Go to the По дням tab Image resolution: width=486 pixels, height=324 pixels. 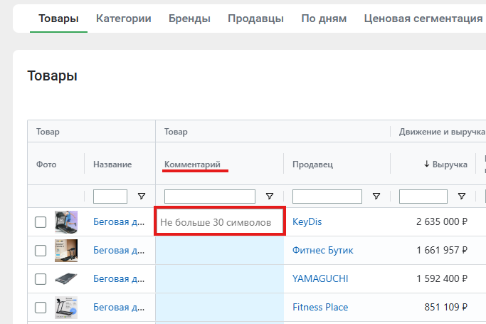click(324, 19)
